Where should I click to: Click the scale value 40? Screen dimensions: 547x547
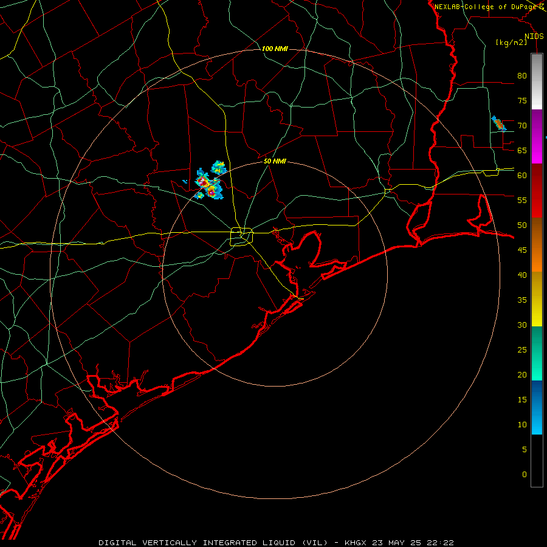click(522, 275)
